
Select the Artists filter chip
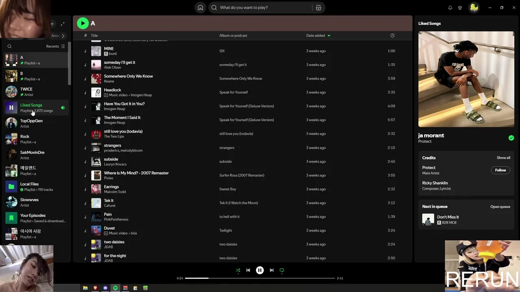click(55, 36)
